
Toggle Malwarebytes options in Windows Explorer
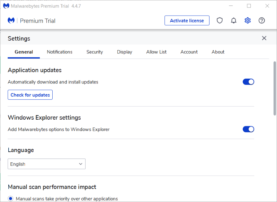(x=248, y=129)
